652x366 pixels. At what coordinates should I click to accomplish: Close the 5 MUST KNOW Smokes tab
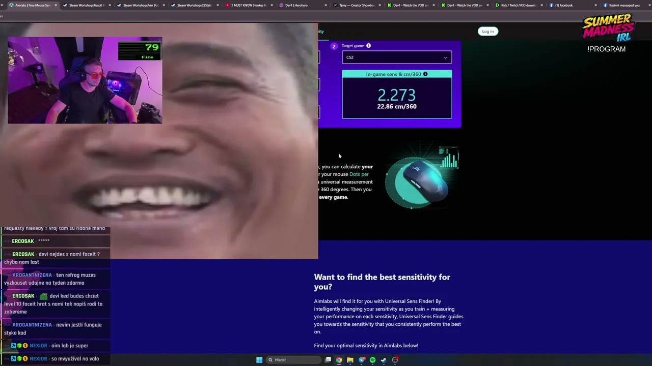coord(271,5)
